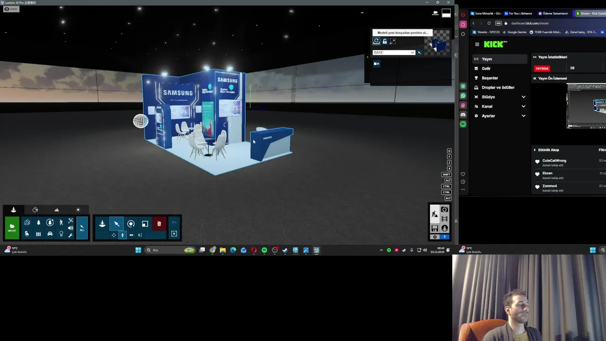Select the Nature tree category icon
The image size is (606, 341).
(38, 222)
